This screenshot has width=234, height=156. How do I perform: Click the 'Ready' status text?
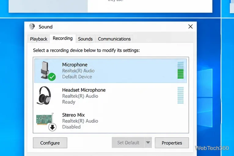[x=69, y=102]
